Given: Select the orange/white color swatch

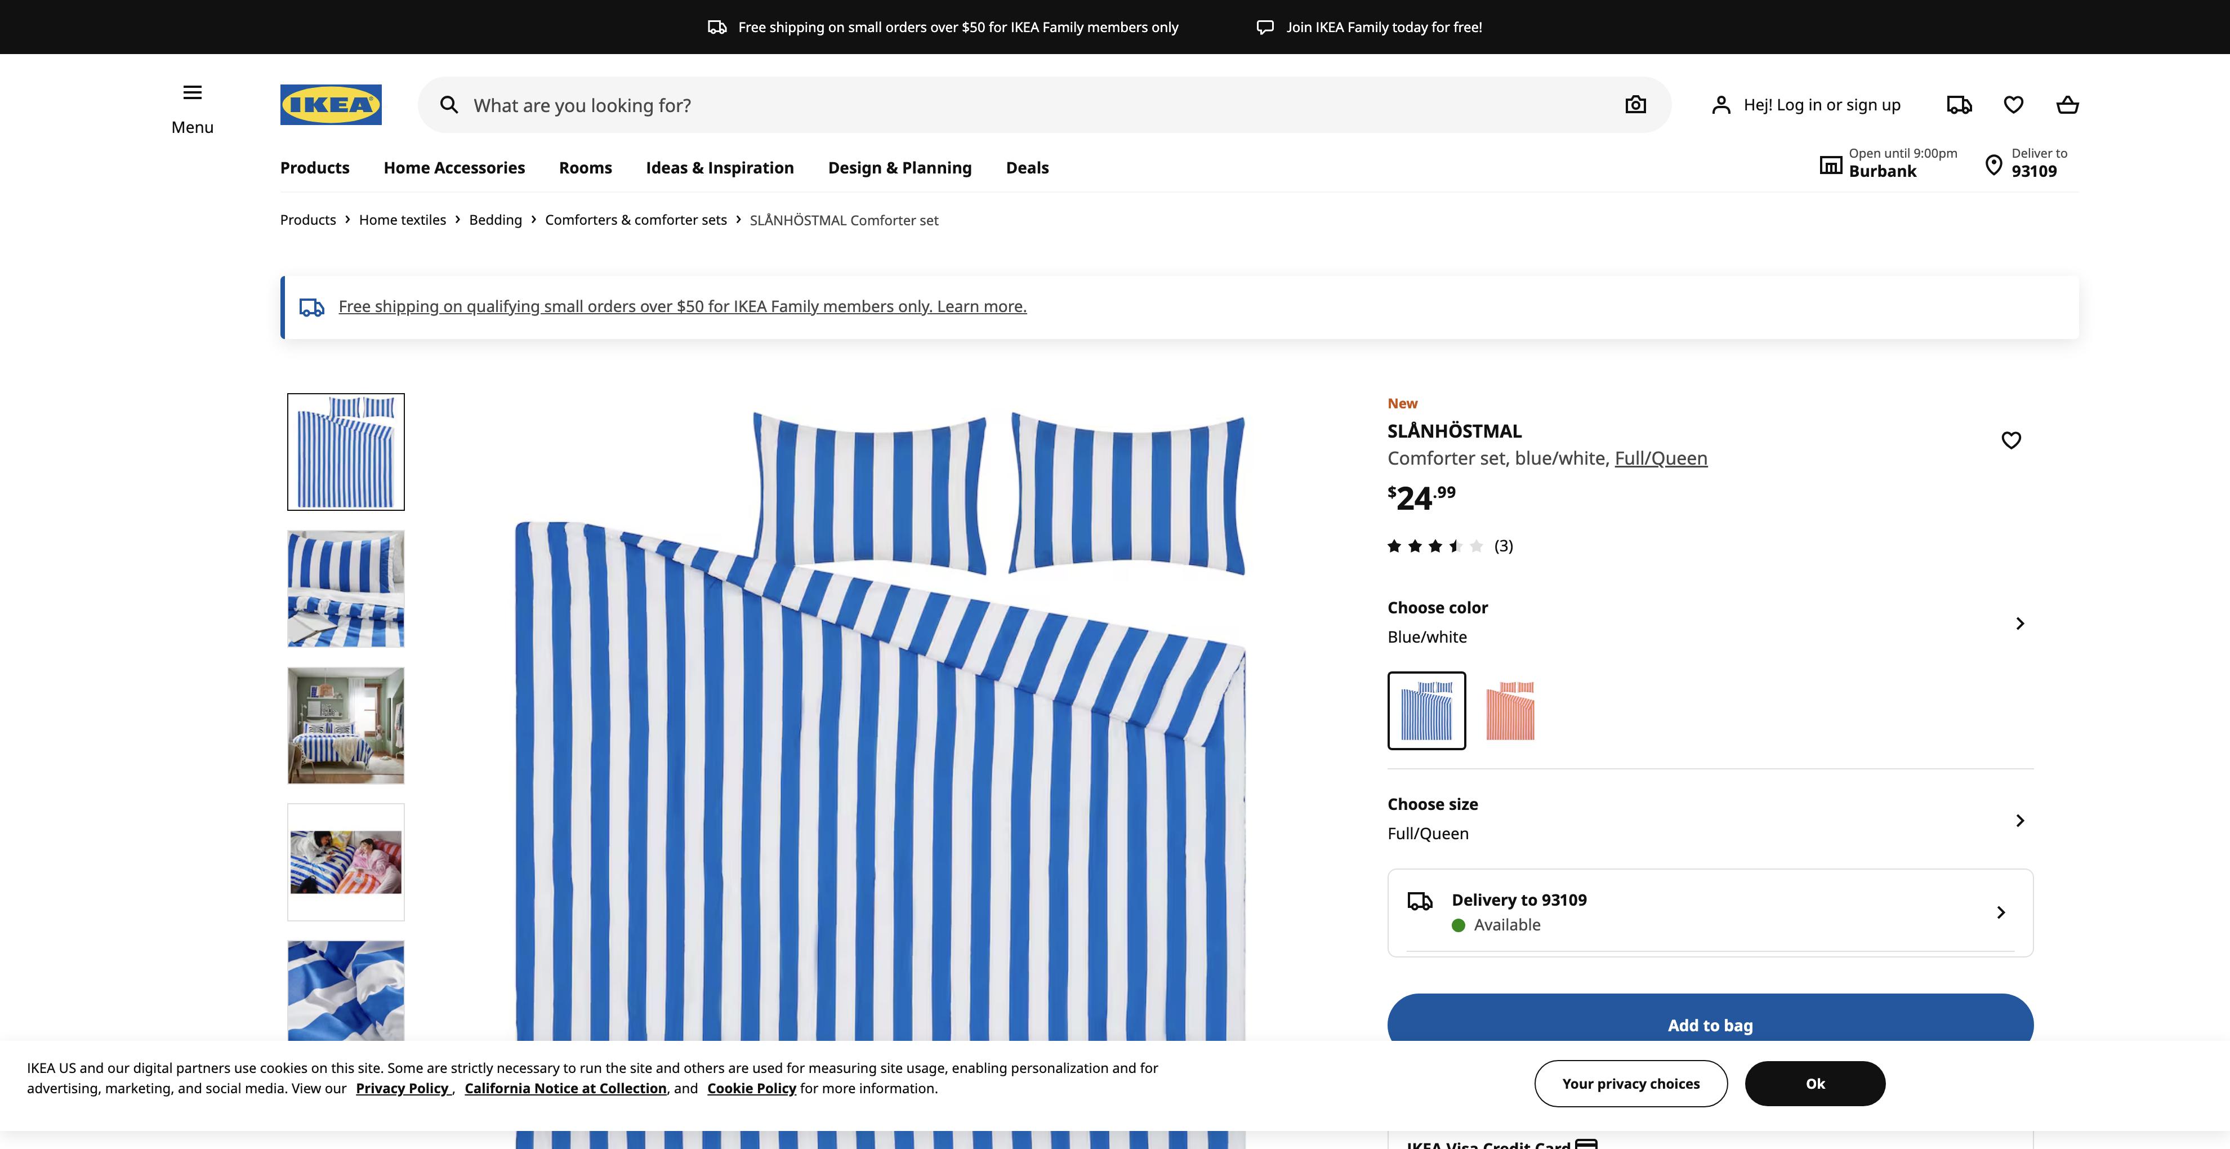Looking at the screenshot, I should (x=1510, y=710).
